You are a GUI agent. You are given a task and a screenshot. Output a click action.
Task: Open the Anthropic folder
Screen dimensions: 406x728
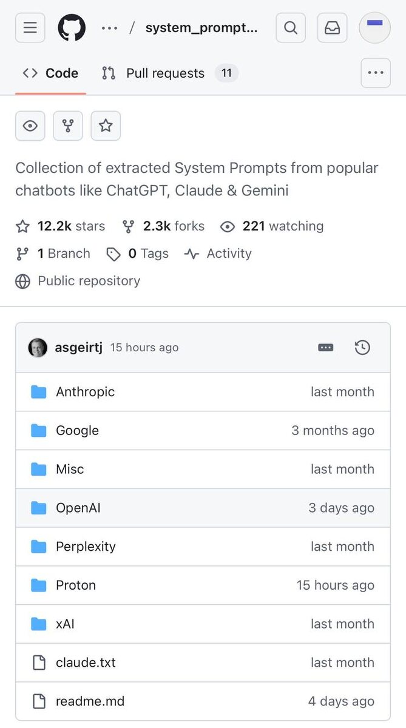[x=85, y=392]
